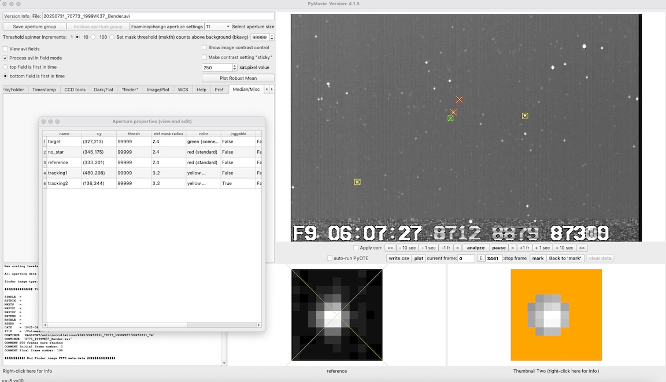Jump back with the << playback button
The height and width of the screenshot is (382, 666).
click(x=391, y=248)
